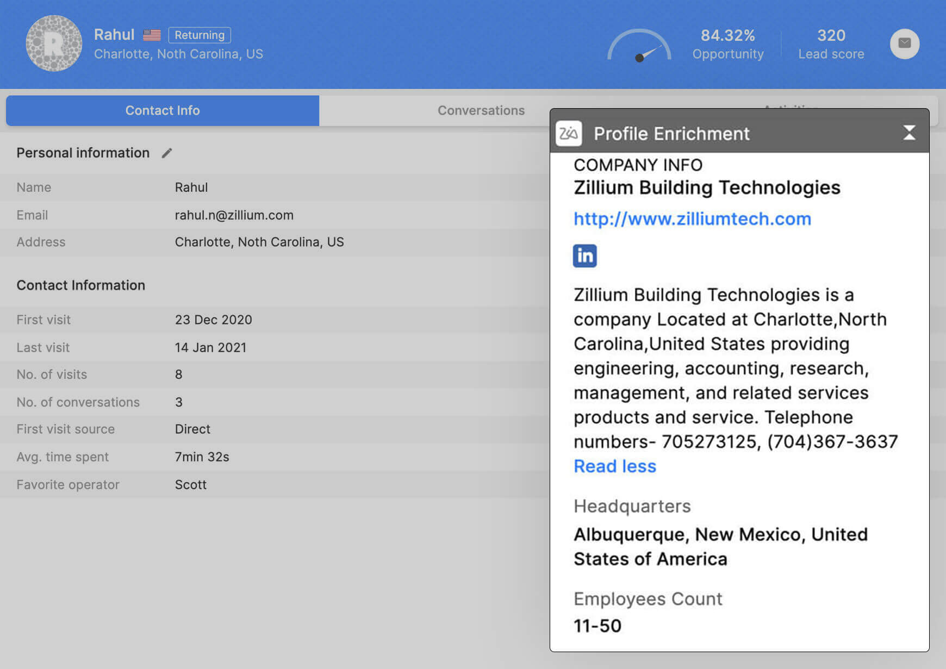Edit personal information with the pencil icon

coord(167,153)
